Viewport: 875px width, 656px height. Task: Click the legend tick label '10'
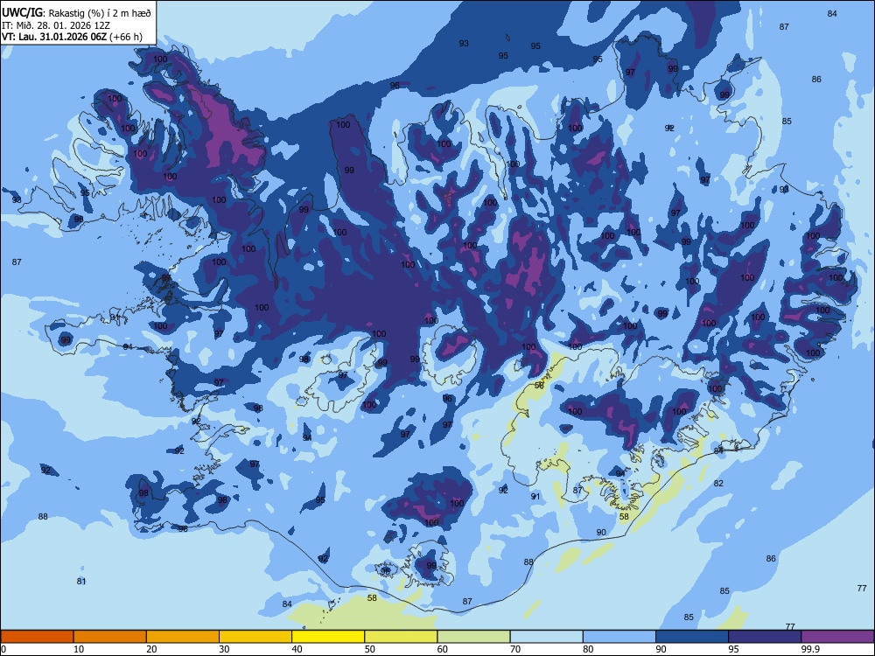click(79, 649)
